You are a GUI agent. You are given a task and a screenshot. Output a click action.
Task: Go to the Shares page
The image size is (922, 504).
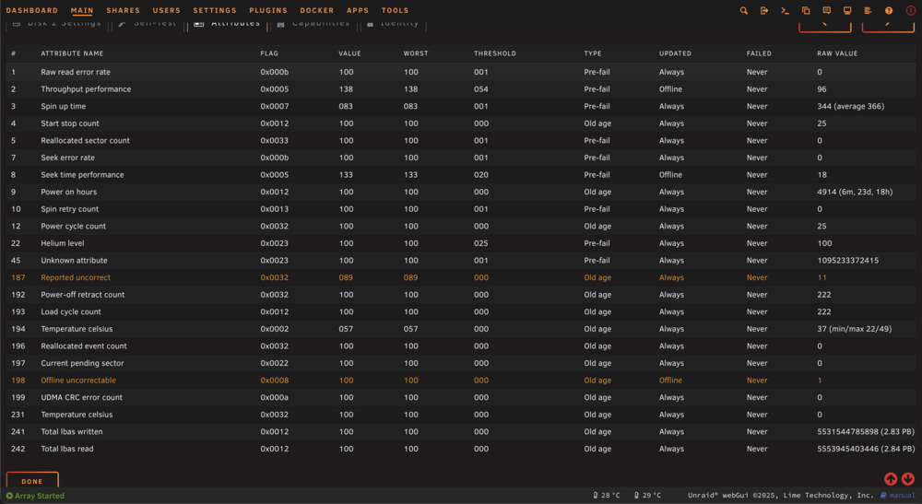click(x=123, y=10)
